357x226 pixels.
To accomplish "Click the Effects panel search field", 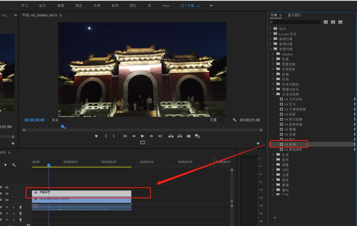I will 295,22.
